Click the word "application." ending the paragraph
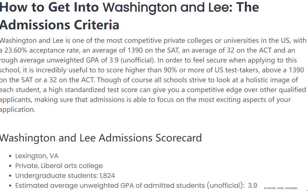 pyautogui.click(x=18, y=110)
